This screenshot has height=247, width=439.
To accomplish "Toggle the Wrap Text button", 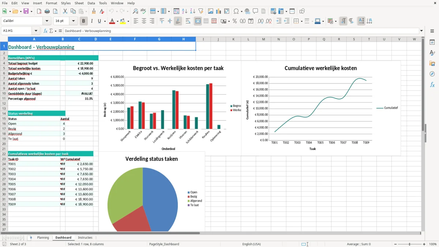I will (x=188, y=21).
